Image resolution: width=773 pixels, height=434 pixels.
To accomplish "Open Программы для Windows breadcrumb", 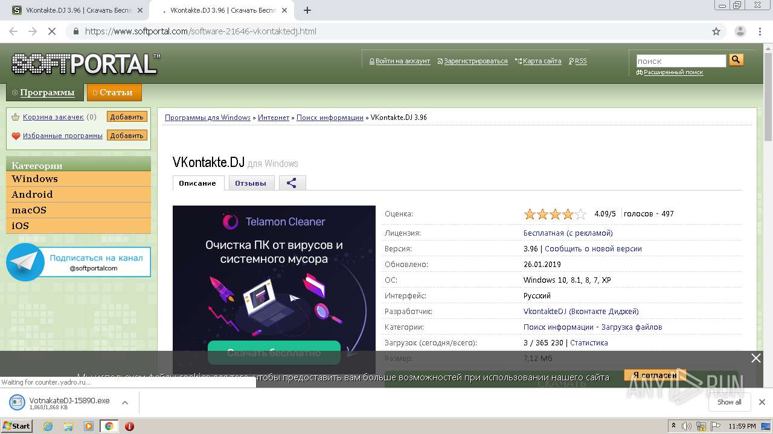I will pyautogui.click(x=208, y=118).
